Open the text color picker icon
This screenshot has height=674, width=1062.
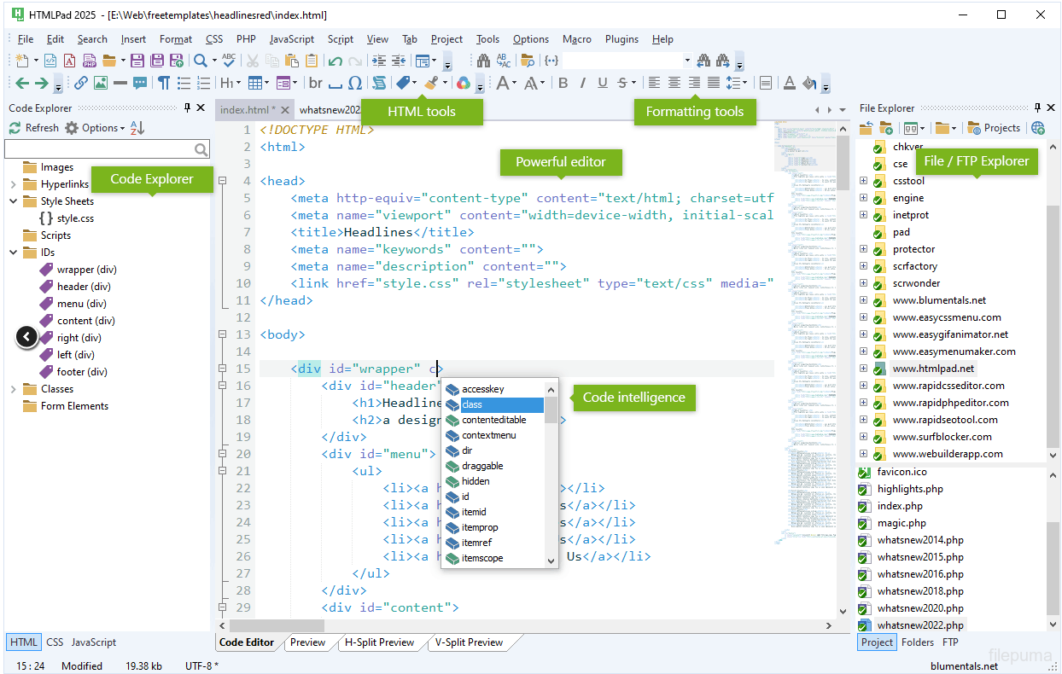click(x=789, y=83)
